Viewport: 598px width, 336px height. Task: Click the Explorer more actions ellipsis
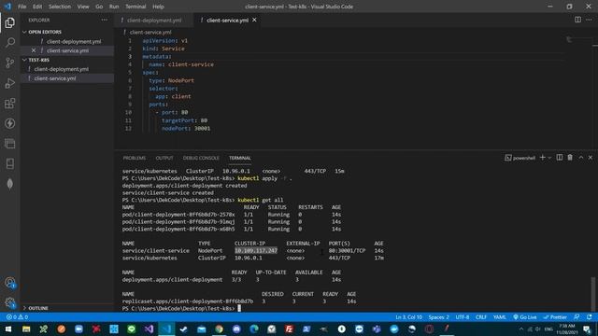pos(104,20)
